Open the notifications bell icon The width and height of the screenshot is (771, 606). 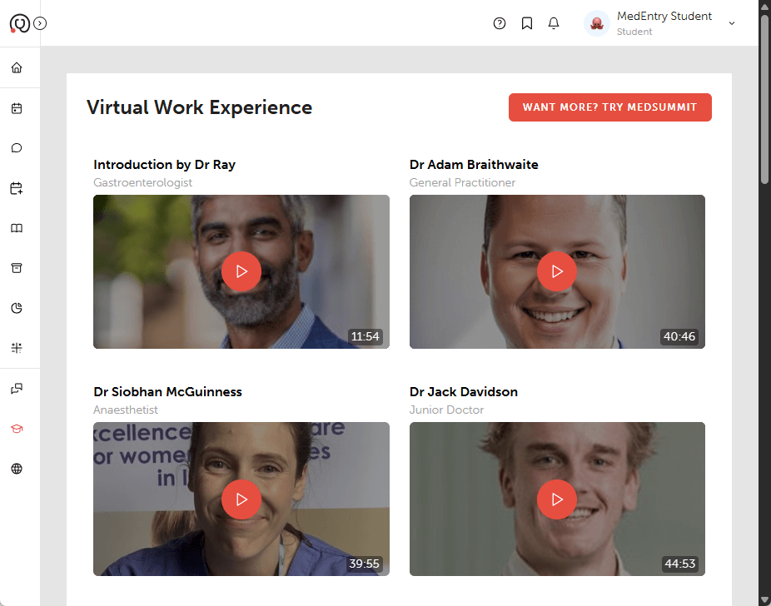point(554,23)
